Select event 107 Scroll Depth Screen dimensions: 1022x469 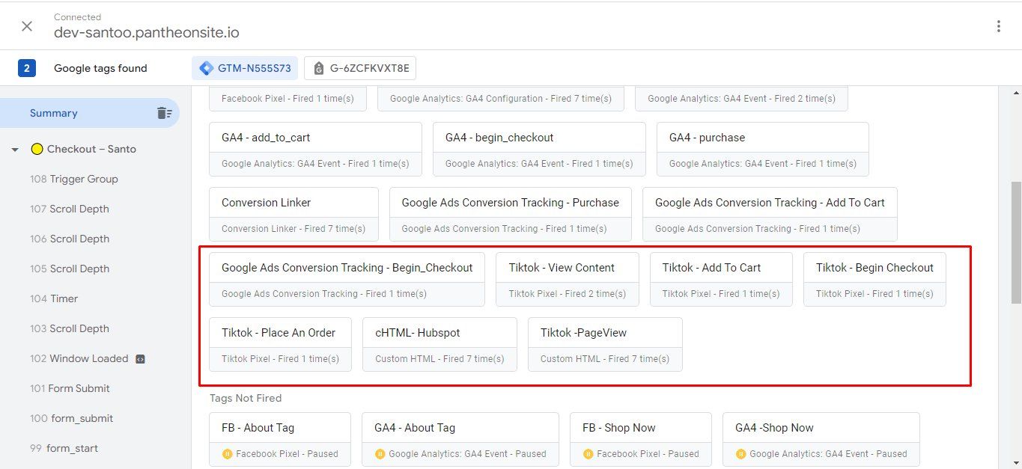pyautogui.click(x=70, y=209)
